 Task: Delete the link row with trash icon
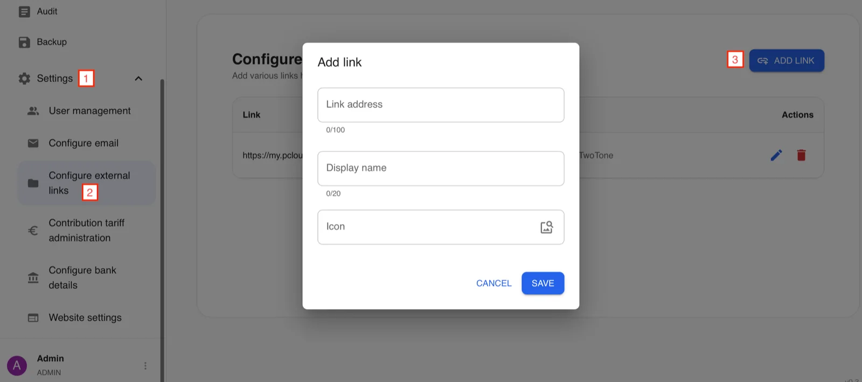click(x=801, y=155)
